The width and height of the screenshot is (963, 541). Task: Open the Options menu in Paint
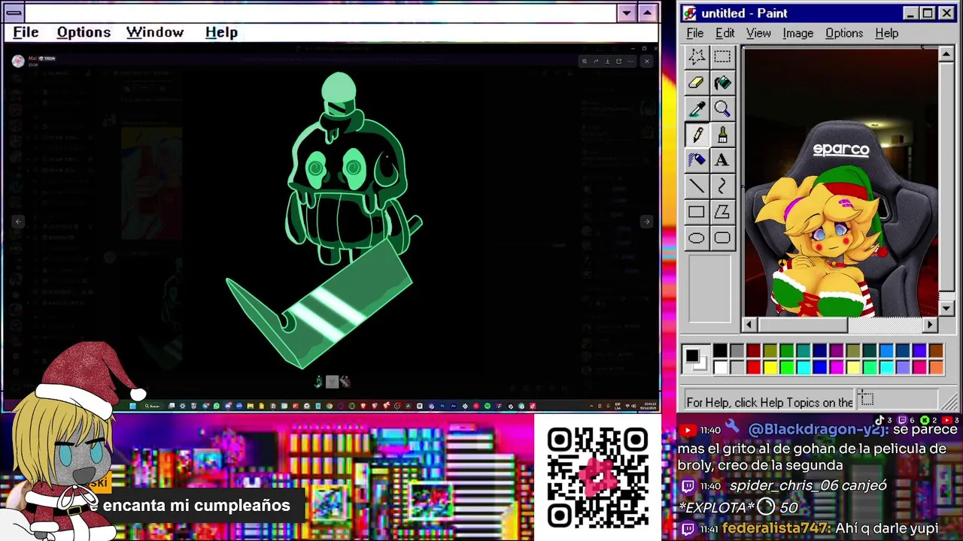844,33
